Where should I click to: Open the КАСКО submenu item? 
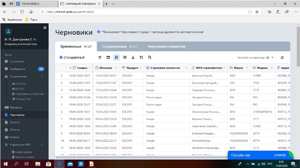pos(18,89)
